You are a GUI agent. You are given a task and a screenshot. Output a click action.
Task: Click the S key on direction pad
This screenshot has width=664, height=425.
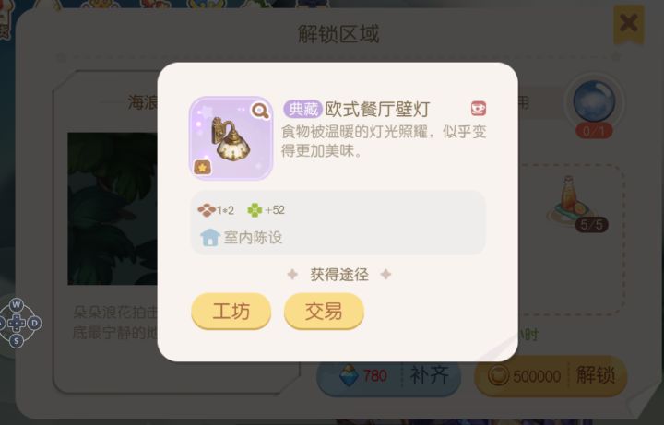point(16,341)
